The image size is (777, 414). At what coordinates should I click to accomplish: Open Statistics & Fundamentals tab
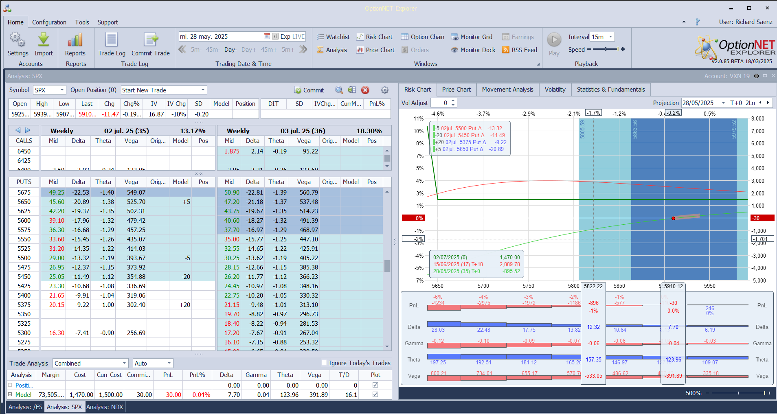(611, 90)
